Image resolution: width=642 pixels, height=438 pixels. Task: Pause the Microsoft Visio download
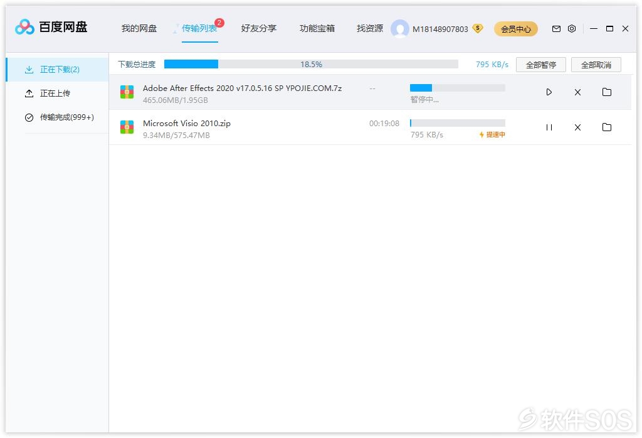pos(549,127)
